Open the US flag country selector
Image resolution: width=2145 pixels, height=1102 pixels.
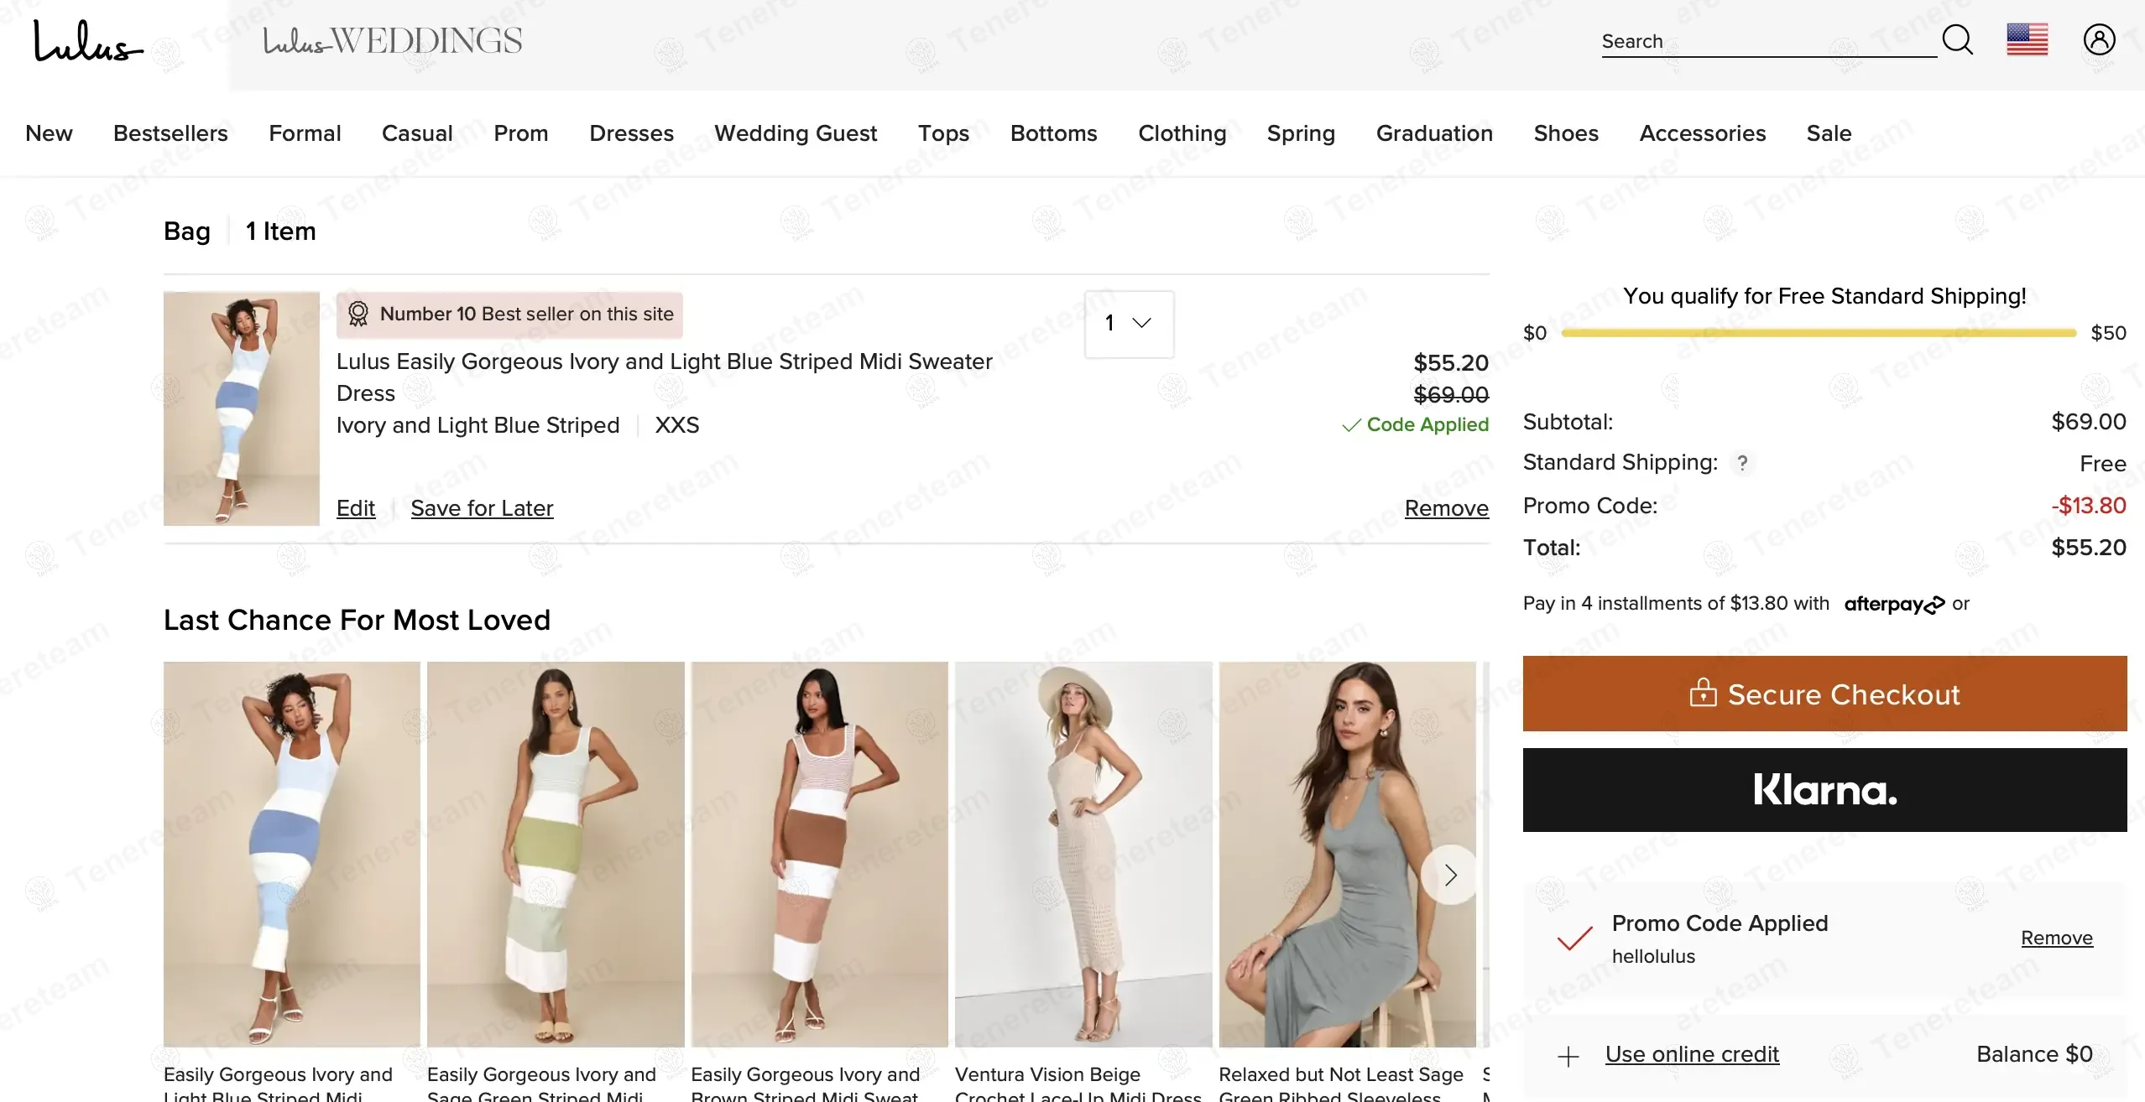click(x=2027, y=39)
